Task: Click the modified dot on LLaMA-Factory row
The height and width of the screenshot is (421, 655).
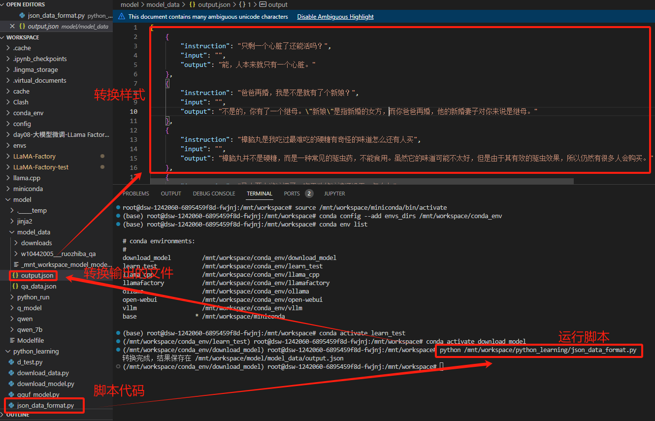Action: pyautogui.click(x=102, y=156)
